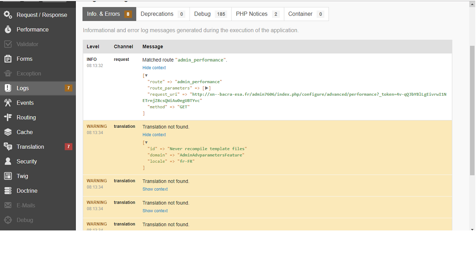Click the "Never recompile template files" id value
This screenshot has height=268, width=476.
click(207, 149)
